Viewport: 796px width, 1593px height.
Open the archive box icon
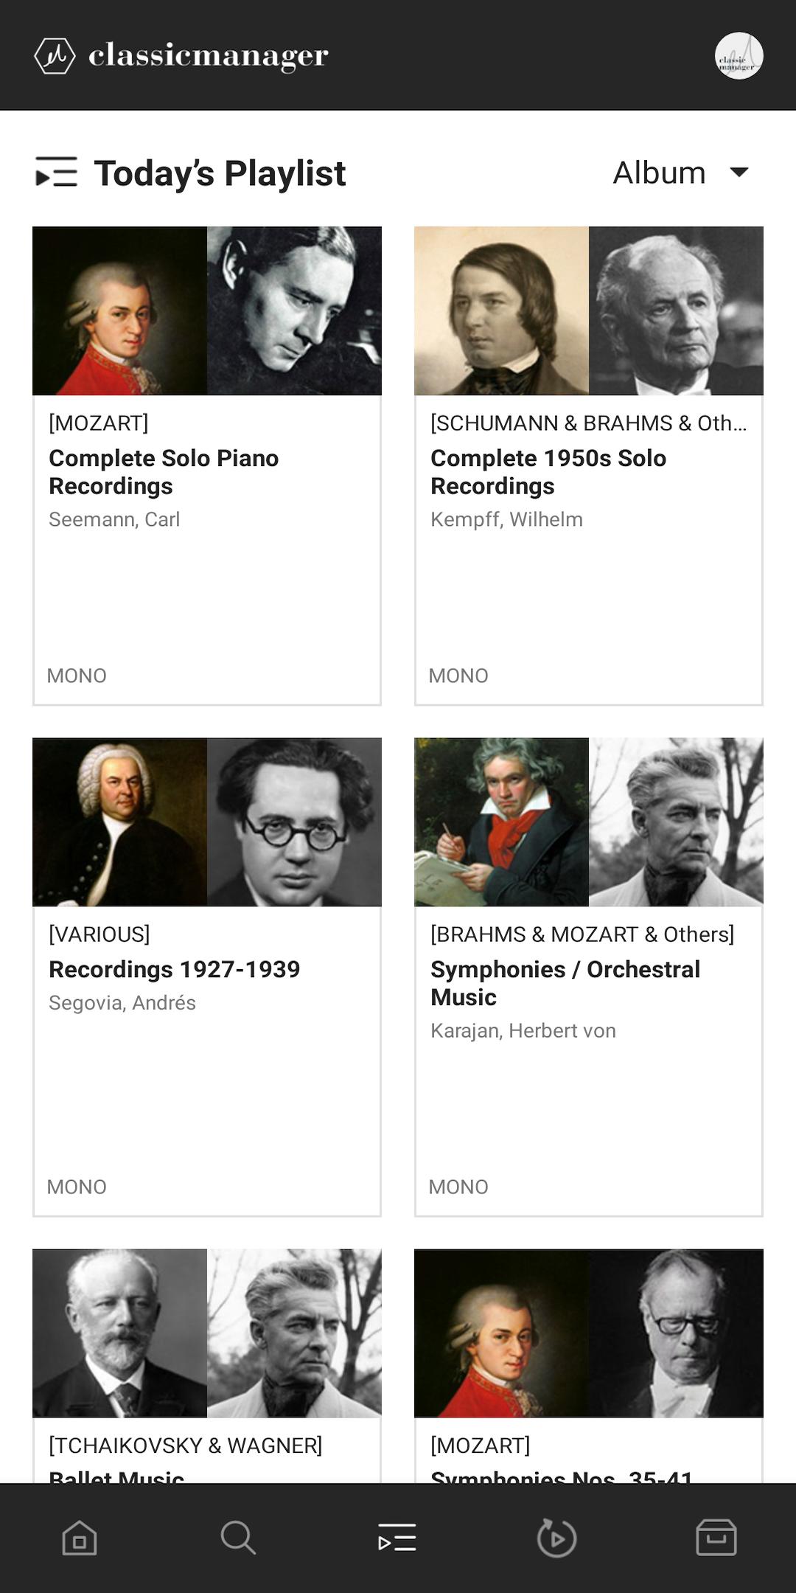pyautogui.click(x=716, y=1538)
